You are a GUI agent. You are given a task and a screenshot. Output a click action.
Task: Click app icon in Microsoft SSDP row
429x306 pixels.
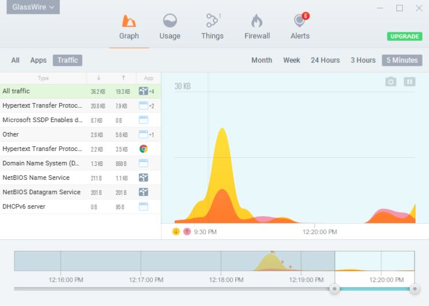(x=144, y=120)
